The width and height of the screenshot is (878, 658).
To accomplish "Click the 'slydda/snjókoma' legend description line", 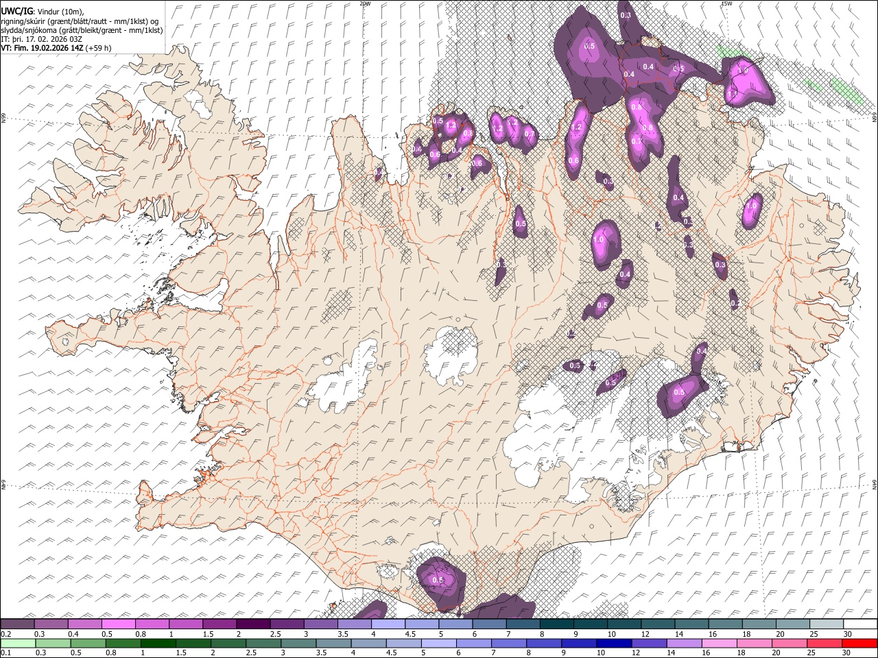I will [82, 30].
